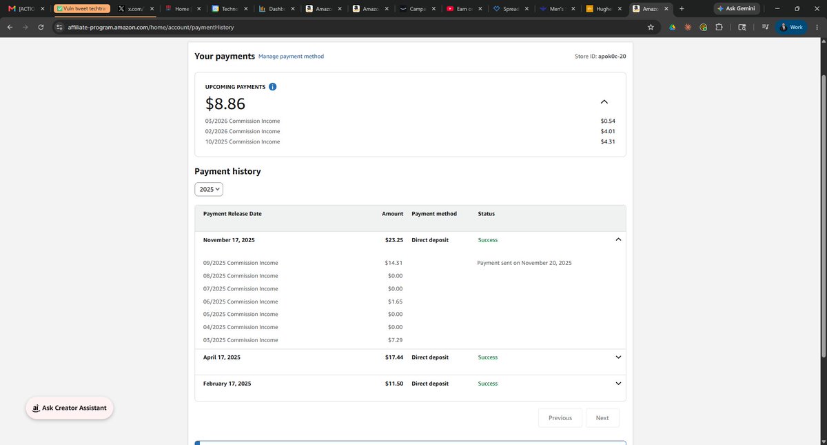Click the forward navigation arrow
The height and width of the screenshot is (445, 827).
[25, 27]
